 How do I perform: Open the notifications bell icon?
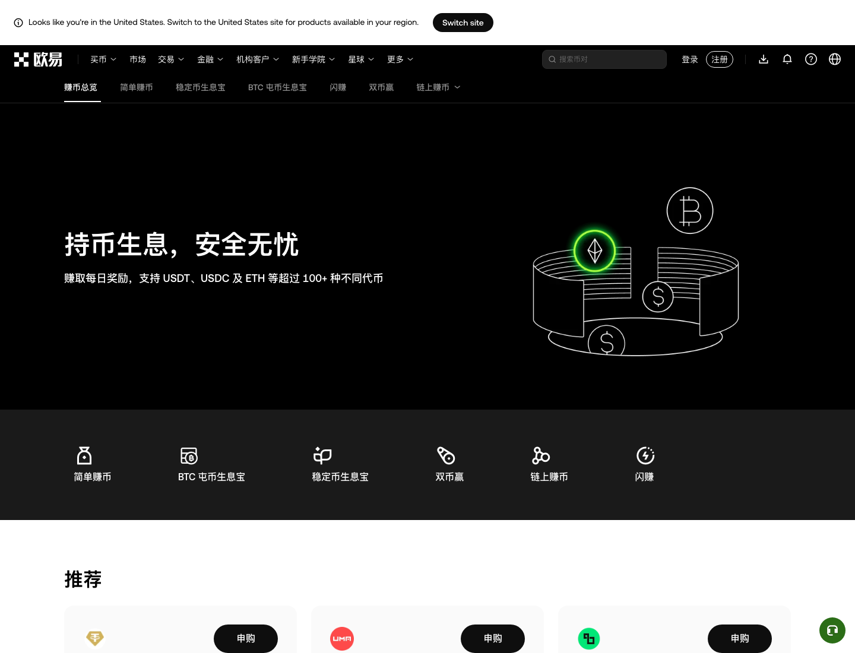click(787, 59)
